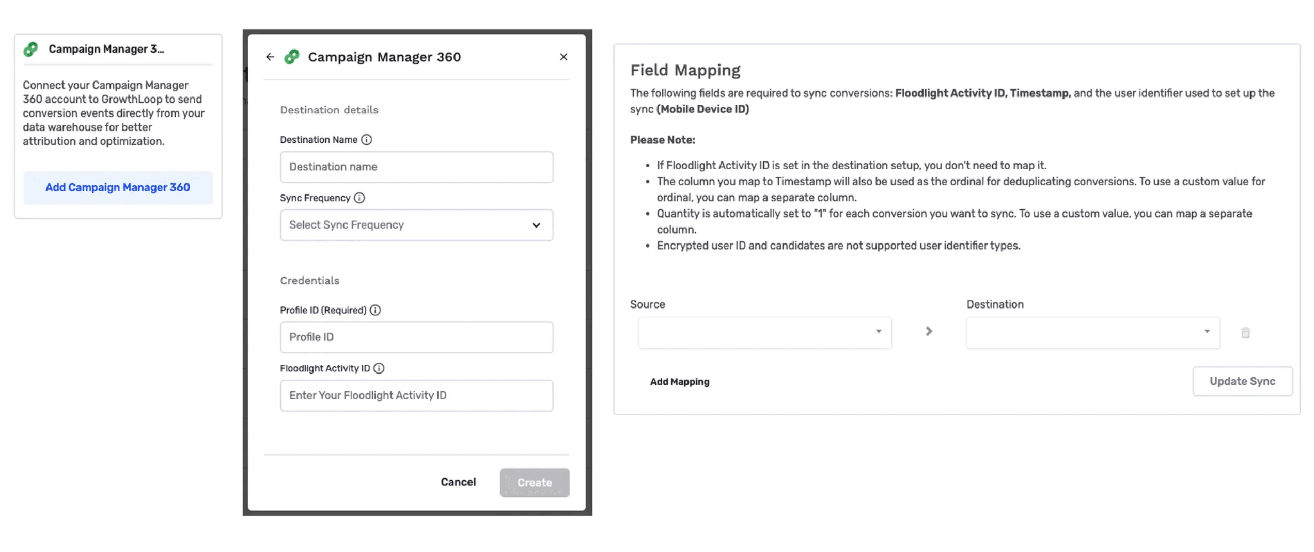Click the back arrow in the dialog header
The height and width of the screenshot is (552, 1314).
tap(270, 57)
